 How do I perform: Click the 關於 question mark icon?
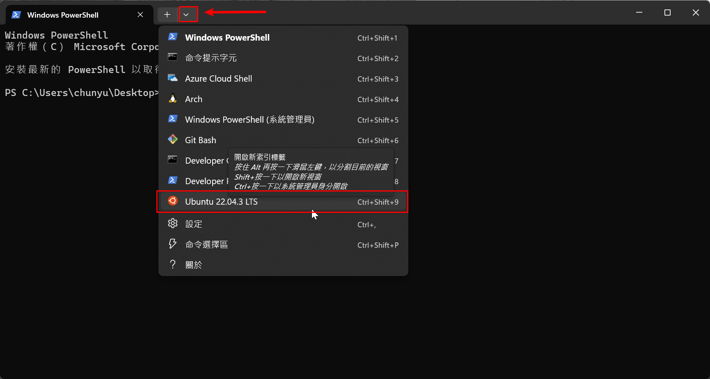pos(173,264)
